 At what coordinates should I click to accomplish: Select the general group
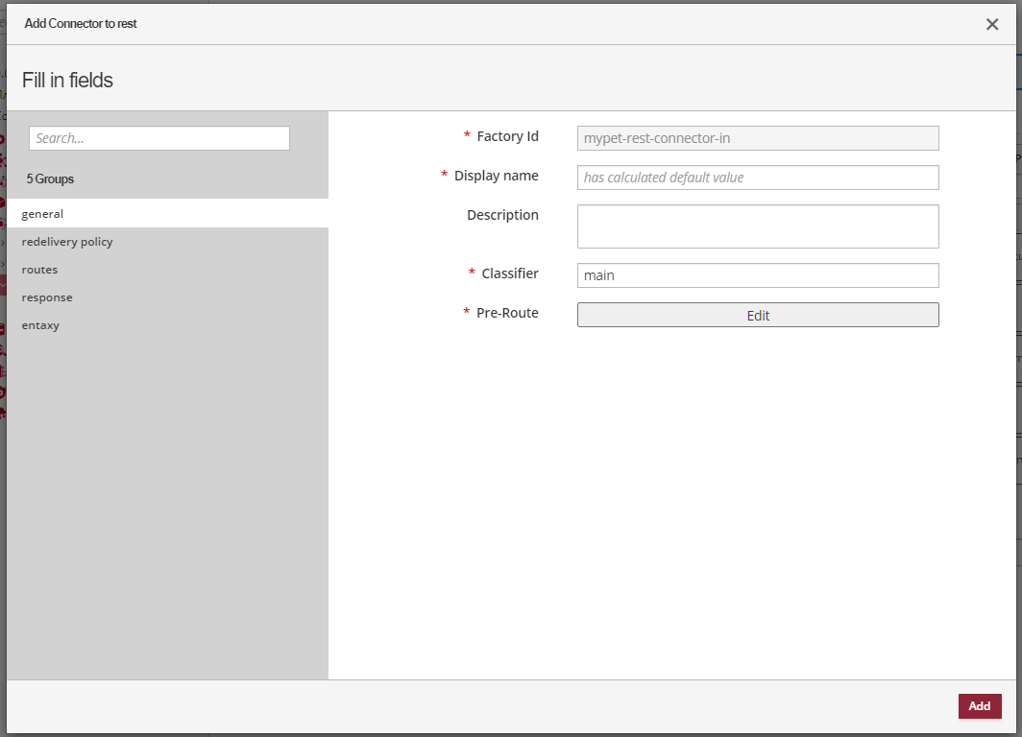pos(42,214)
